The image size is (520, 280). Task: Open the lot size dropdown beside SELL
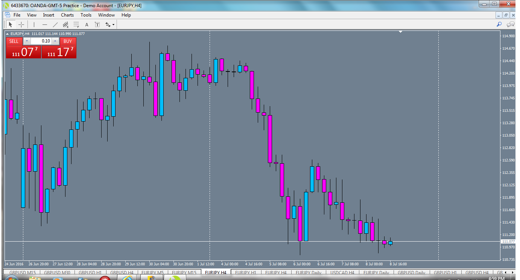pos(26,41)
